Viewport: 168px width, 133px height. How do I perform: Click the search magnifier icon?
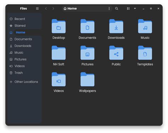click(117, 8)
